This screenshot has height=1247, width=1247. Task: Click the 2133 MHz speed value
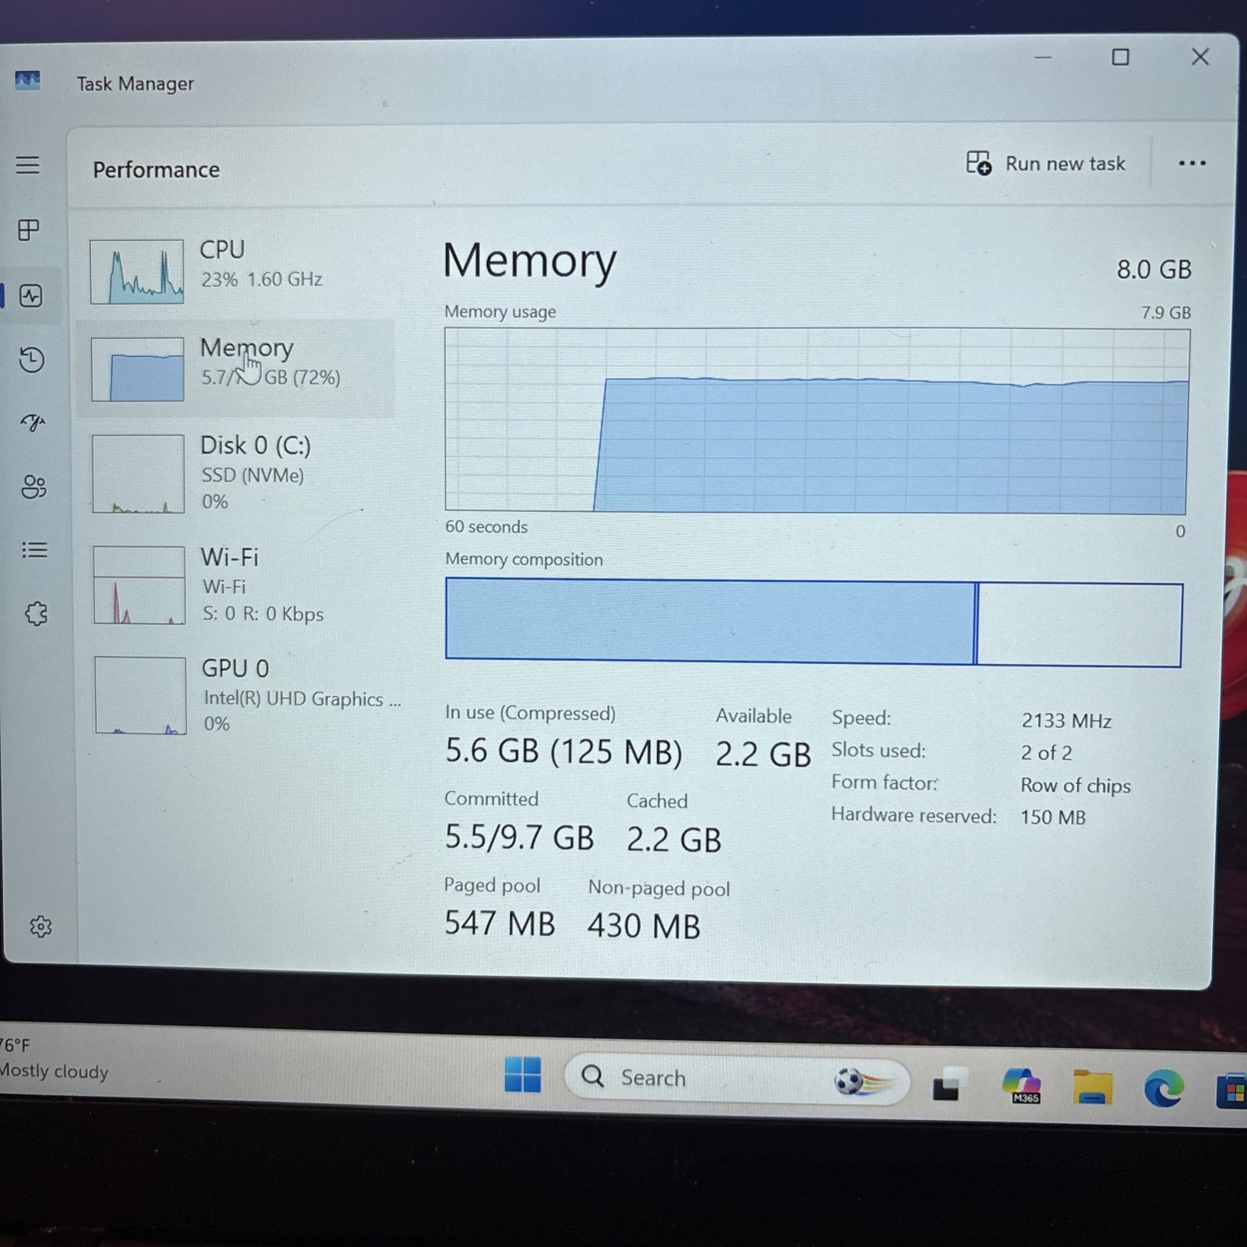[x=1066, y=721]
